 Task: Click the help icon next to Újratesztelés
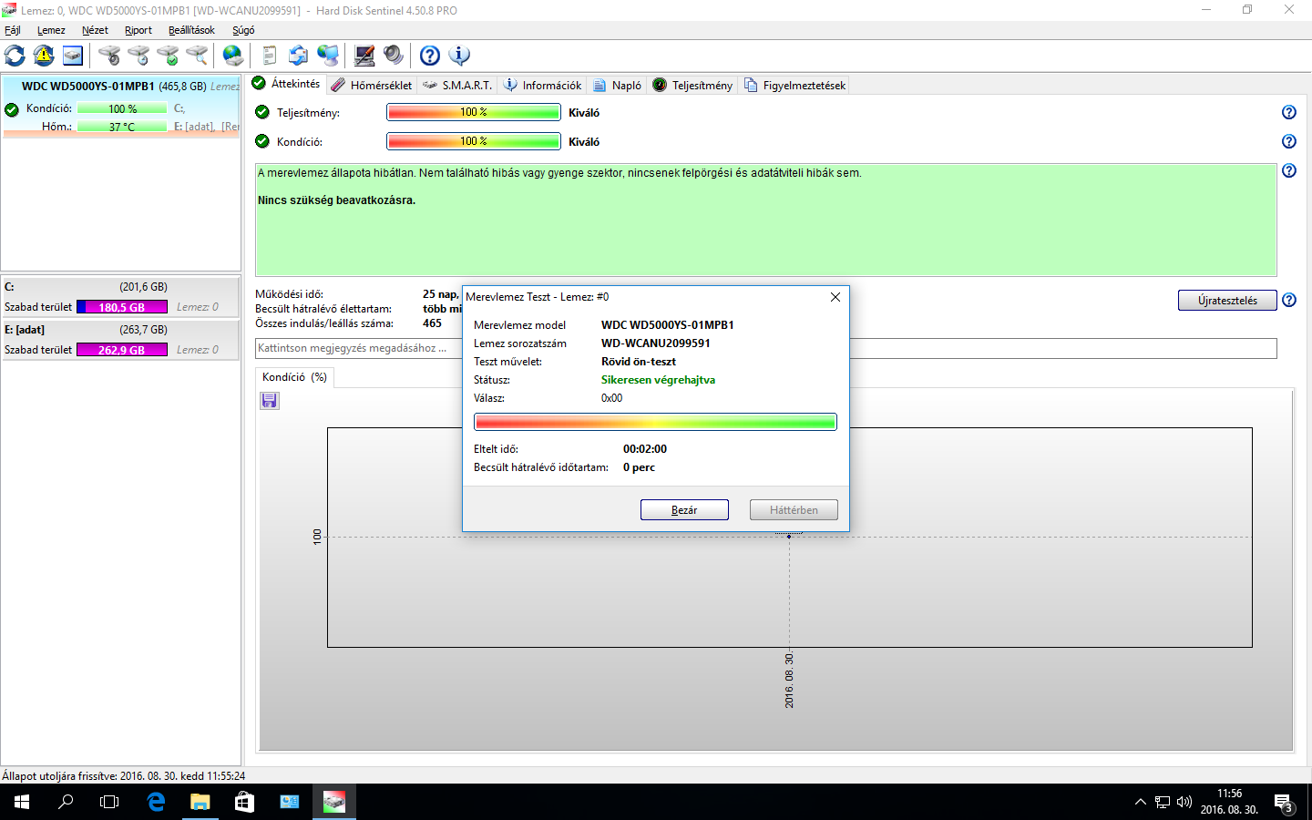click(1289, 300)
